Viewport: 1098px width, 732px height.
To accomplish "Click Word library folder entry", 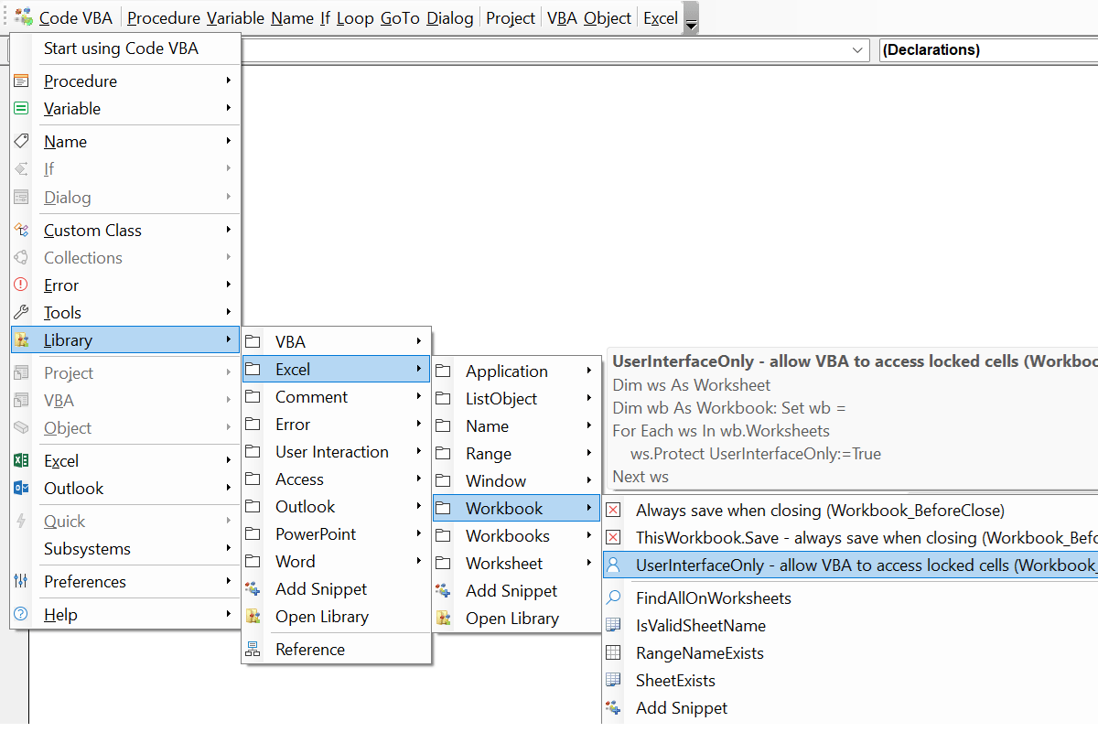I will (336, 562).
